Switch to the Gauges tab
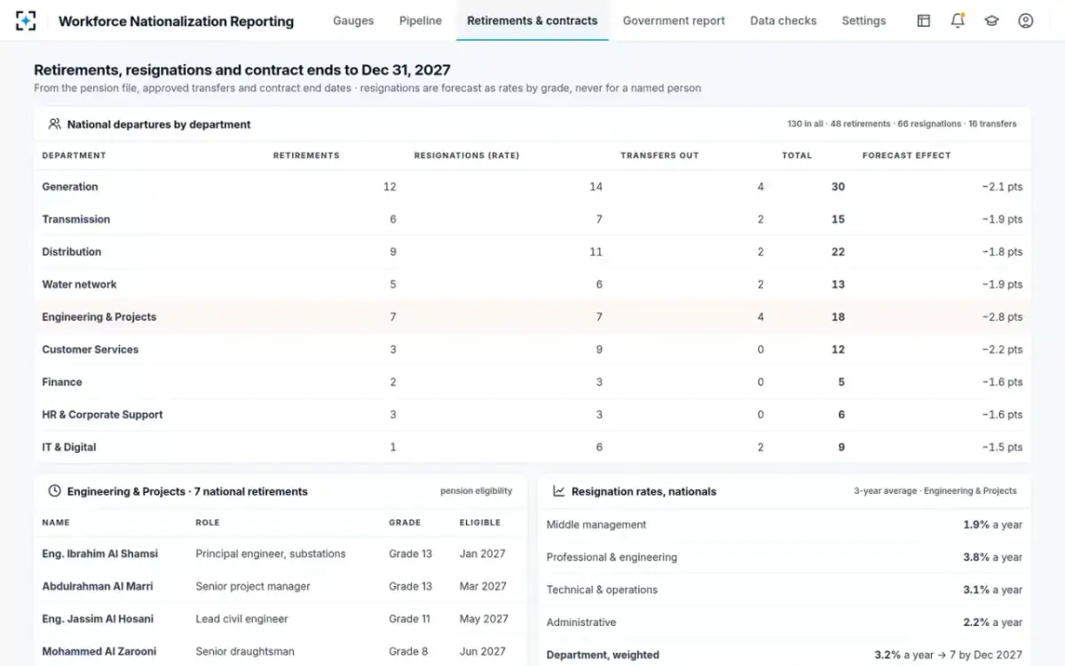This screenshot has height=666, width=1065. pos(353,20)
